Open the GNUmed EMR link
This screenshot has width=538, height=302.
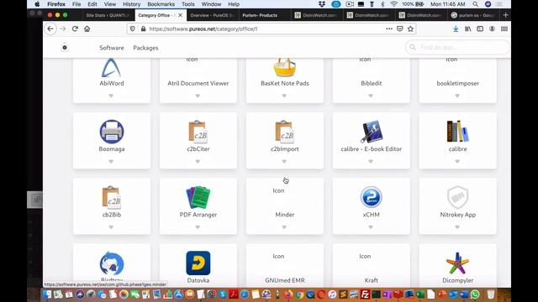pos(284,280)
